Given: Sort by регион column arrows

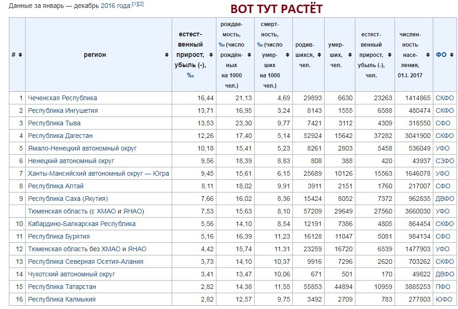Looking at the screenshot, I should coord(167,55).
